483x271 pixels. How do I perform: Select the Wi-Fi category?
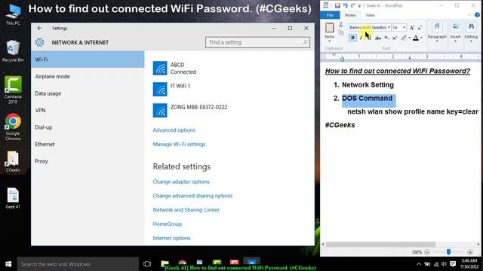point(88,59)
